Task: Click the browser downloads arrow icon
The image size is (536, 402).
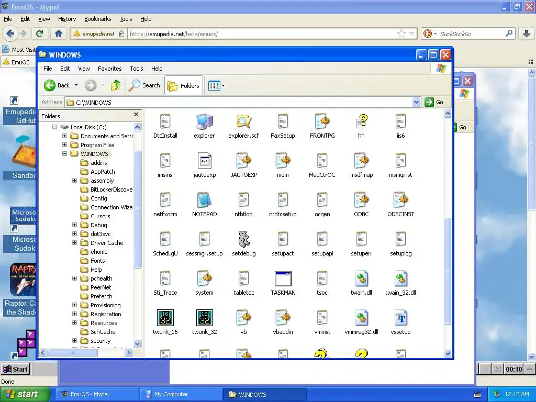Action: point(527,33)
